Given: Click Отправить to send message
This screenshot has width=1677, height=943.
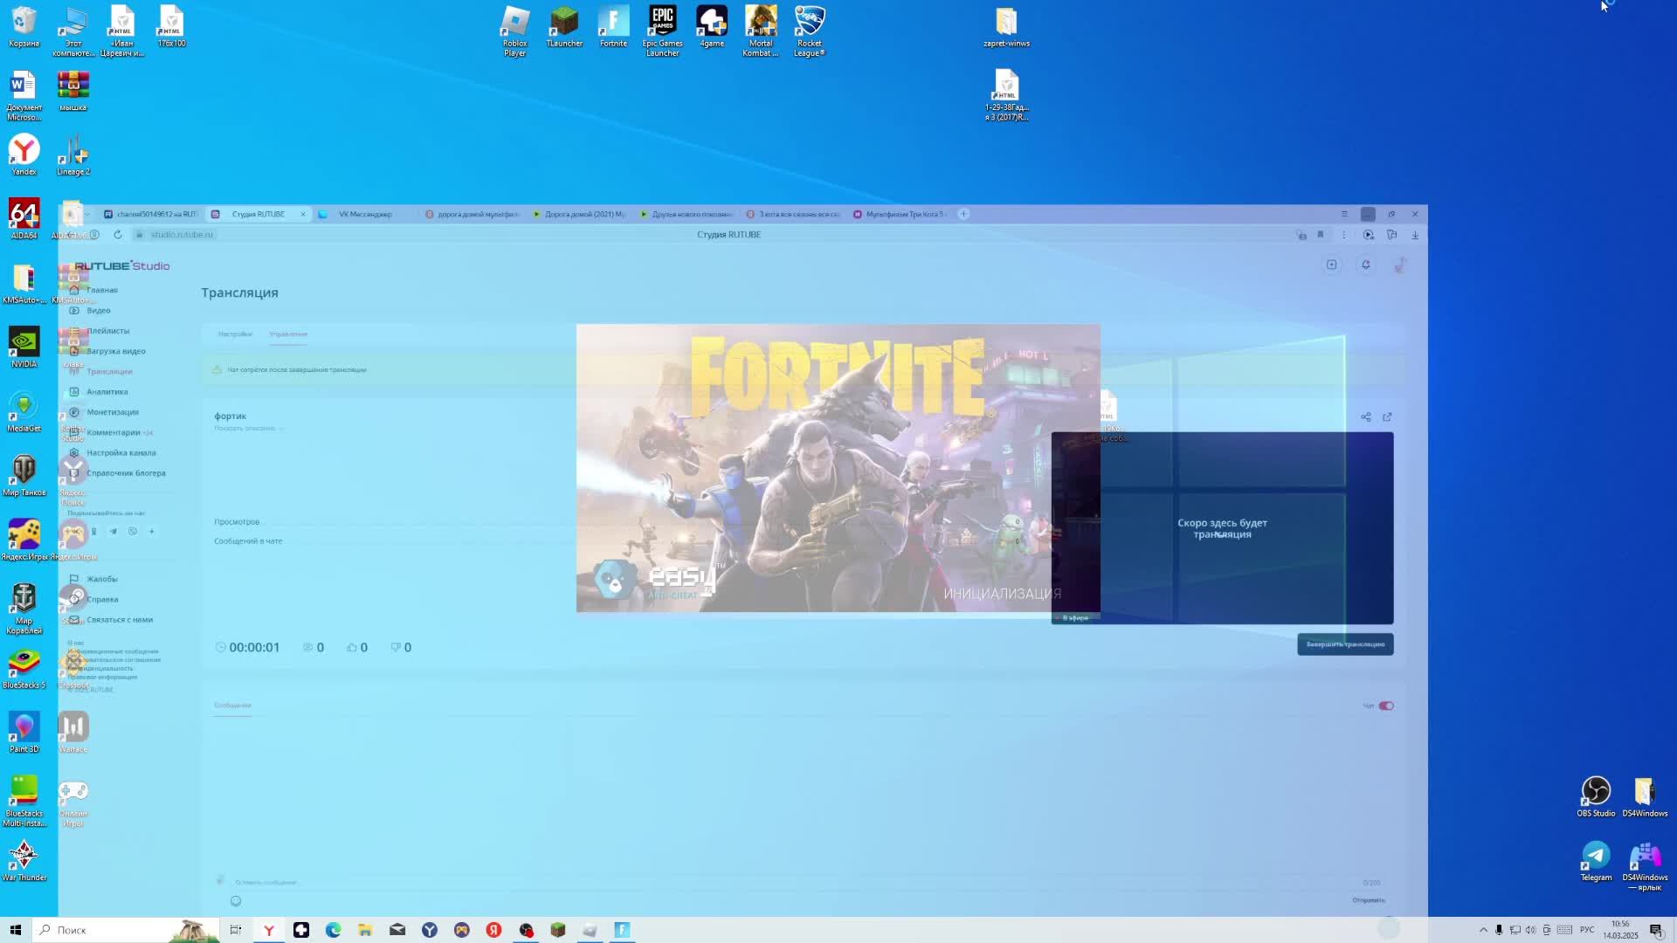Looking at the screenshot, I should coord(1368,900).
